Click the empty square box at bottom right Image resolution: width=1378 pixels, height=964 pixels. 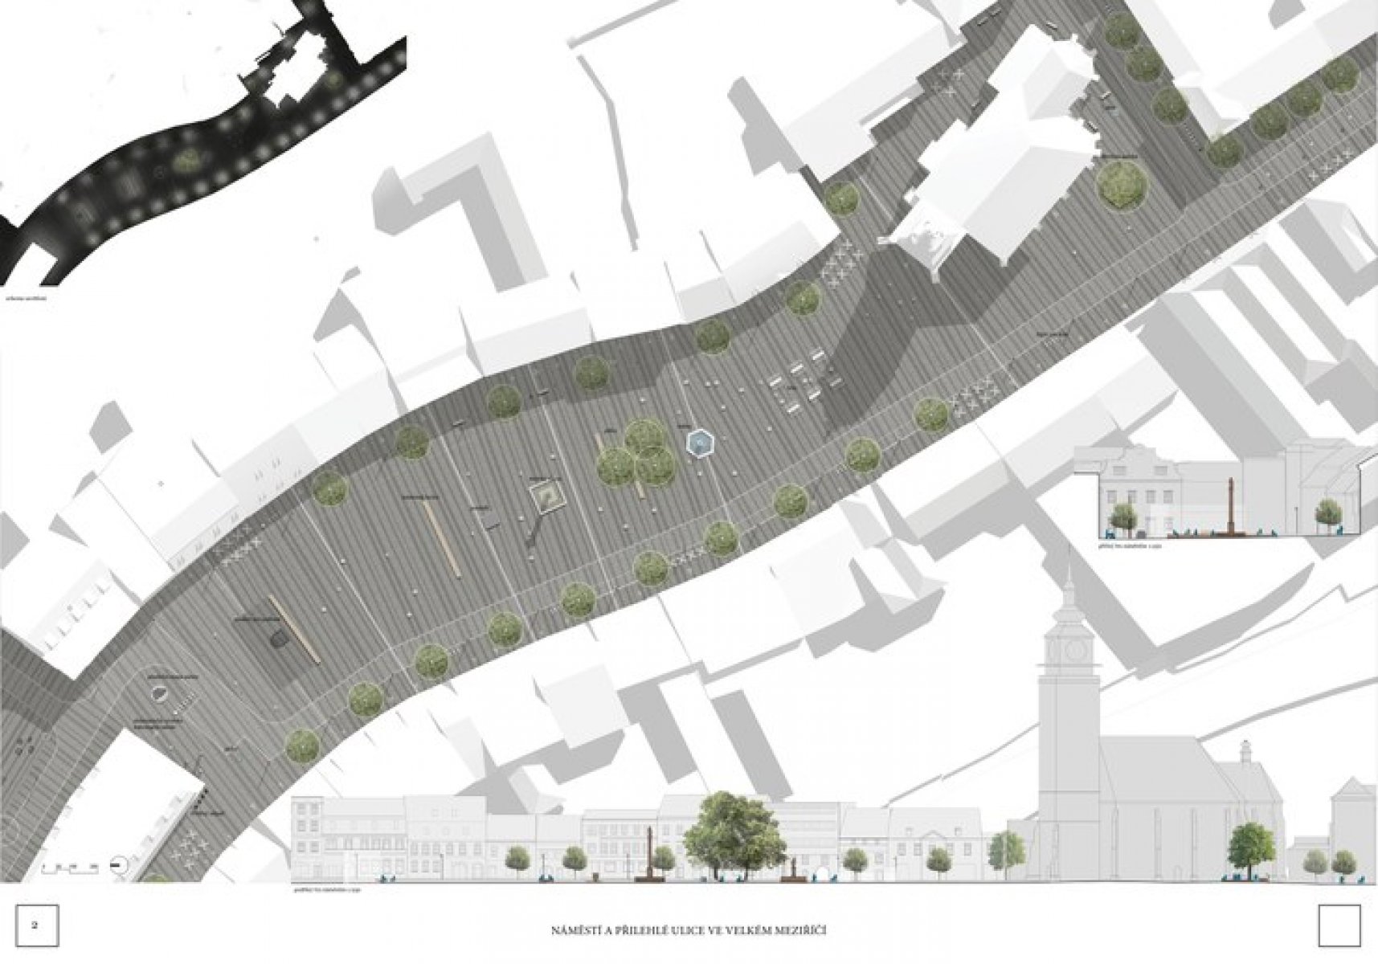click(1340, 925)
